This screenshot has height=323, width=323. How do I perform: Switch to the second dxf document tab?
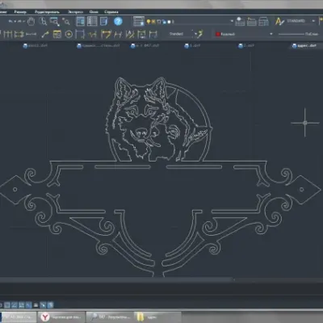point(99,46)
